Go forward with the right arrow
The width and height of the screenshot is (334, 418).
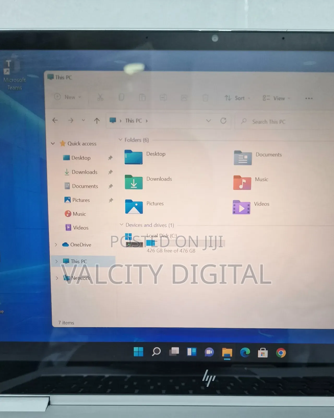coord(70,120)
